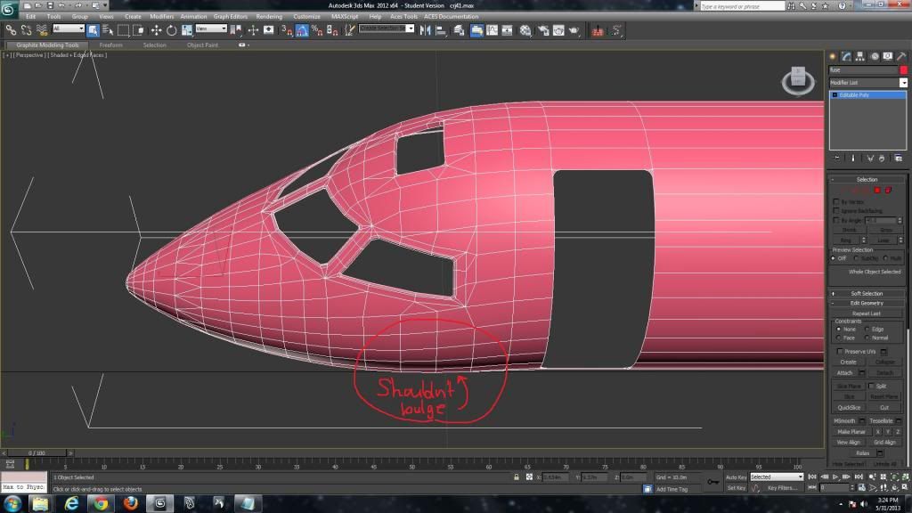912x513 pixels.
Task: Open the Modifier List dropdown
Action: click(867, 82)
